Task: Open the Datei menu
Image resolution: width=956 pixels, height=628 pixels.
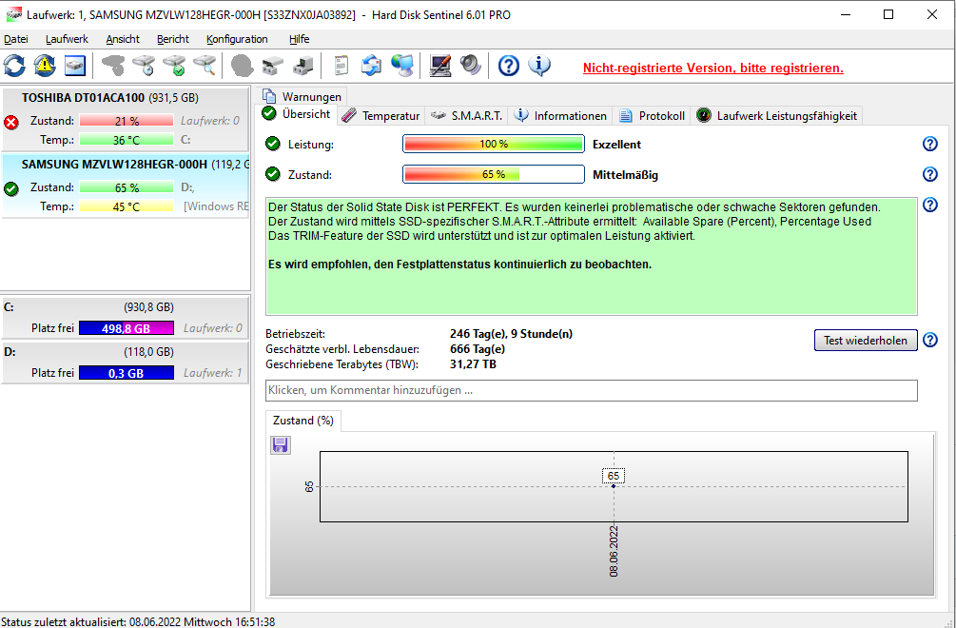Action: click(x=16, y=39)
